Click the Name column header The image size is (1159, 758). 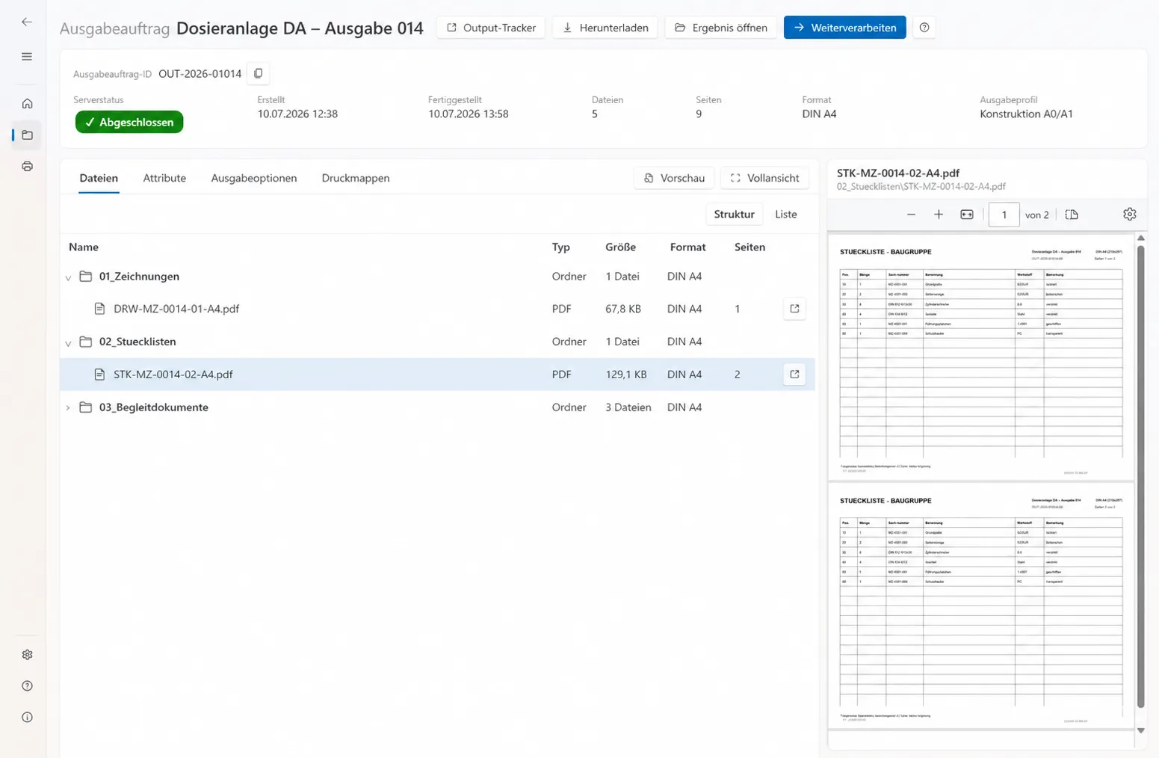tap(84, 247)
